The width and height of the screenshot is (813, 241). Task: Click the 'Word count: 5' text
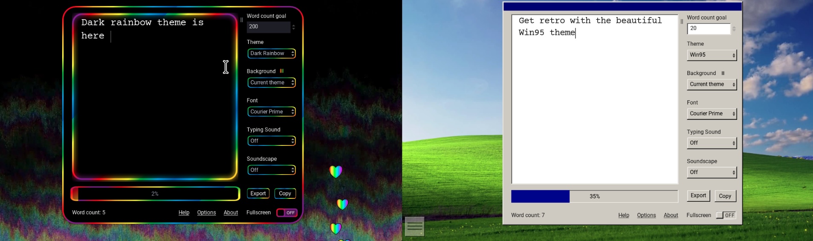pos(89,212)
